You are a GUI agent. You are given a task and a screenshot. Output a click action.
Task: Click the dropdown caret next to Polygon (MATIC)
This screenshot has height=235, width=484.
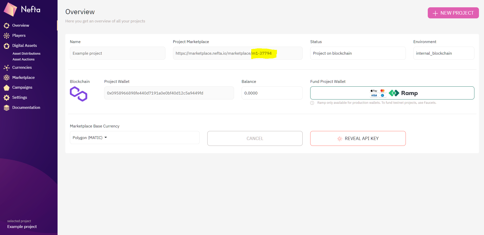tap(106, 138)
